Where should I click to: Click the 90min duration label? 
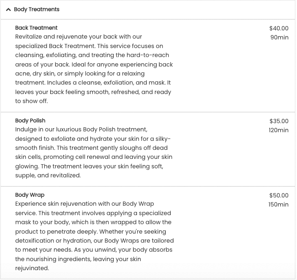(x=279, y=37)
